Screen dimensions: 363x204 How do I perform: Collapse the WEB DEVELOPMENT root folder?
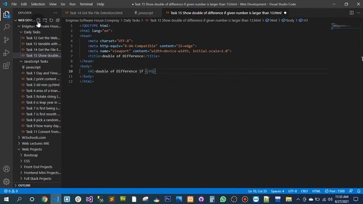pos(25,20)
